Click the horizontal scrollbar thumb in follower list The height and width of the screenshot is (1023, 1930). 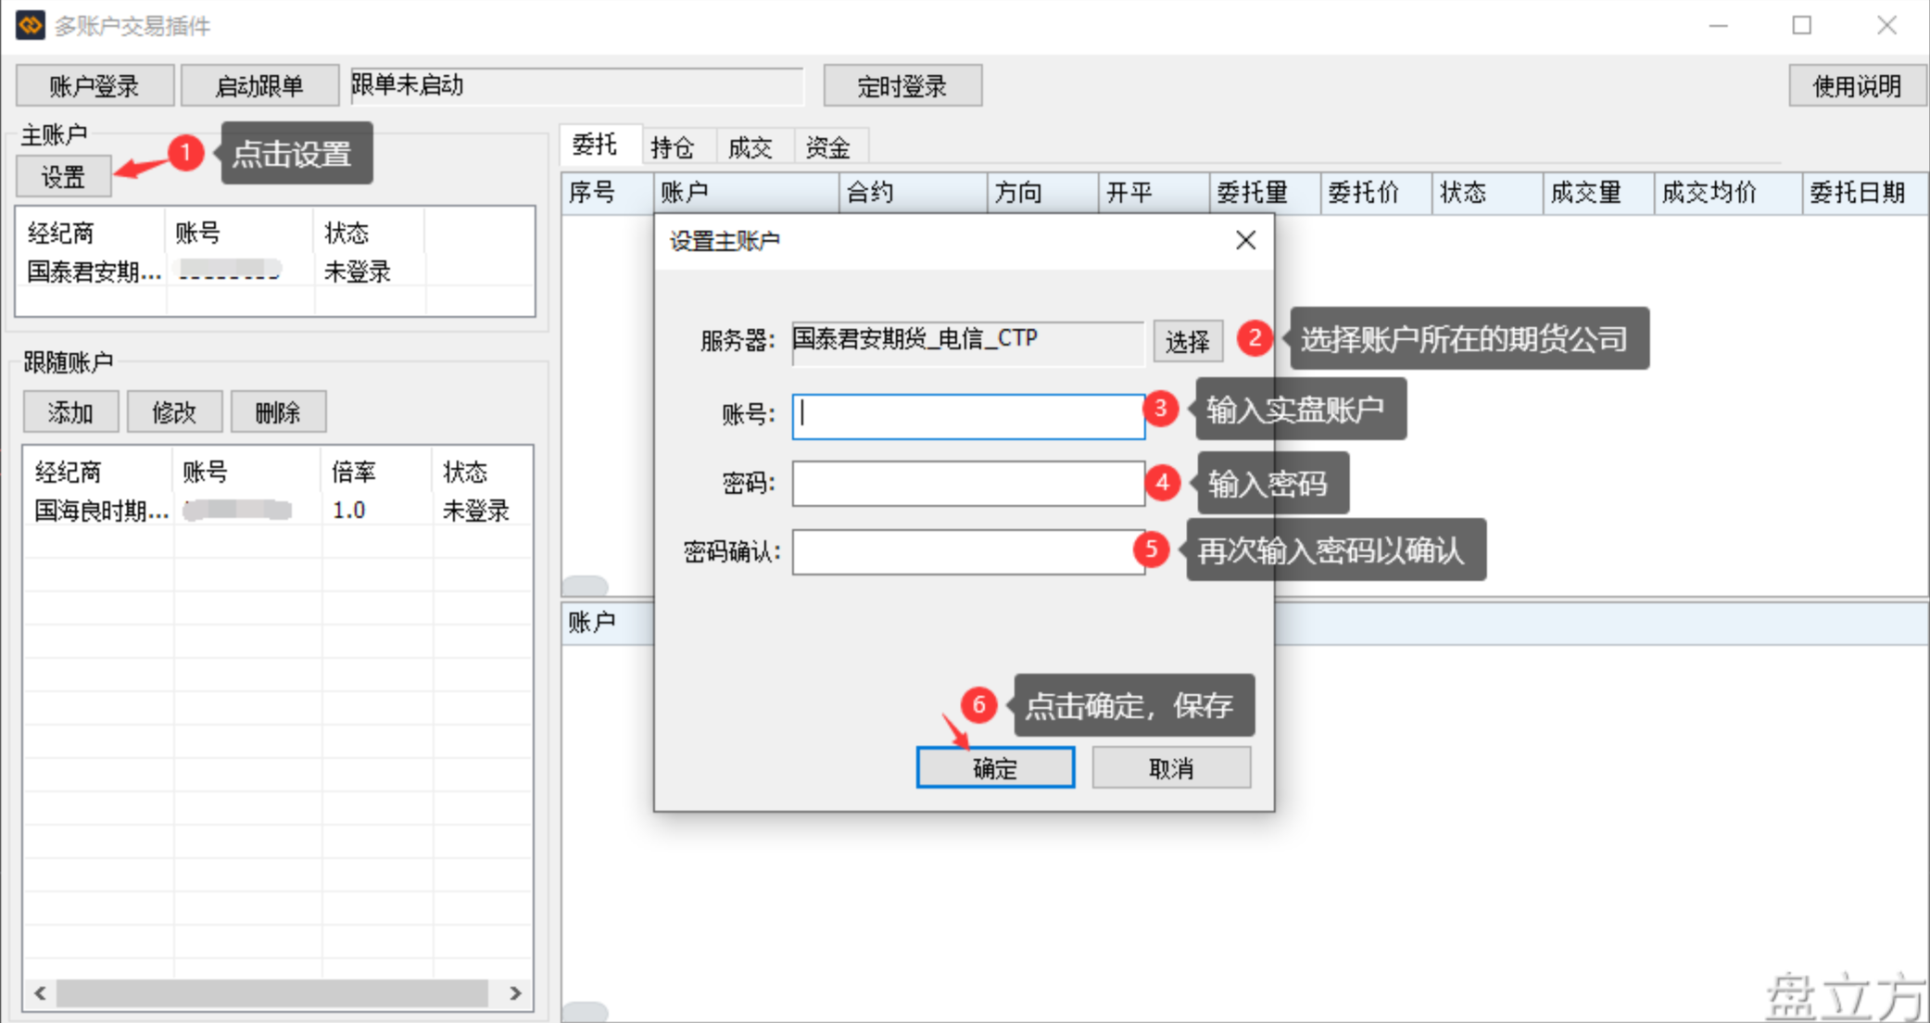272,992
